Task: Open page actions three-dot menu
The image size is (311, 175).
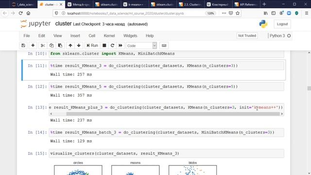Action: [224, 13]
